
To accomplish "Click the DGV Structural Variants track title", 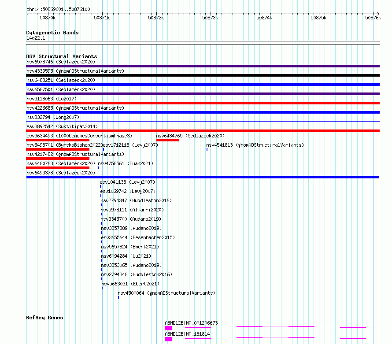I will pyautogui.click(x=62, y=56).
